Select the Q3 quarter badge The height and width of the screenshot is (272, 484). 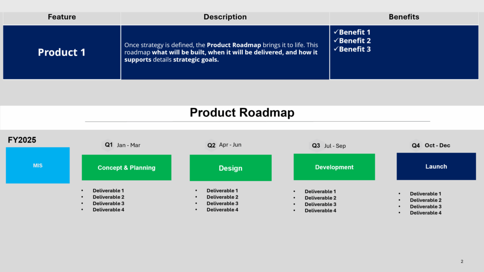(x=316, y=146)
